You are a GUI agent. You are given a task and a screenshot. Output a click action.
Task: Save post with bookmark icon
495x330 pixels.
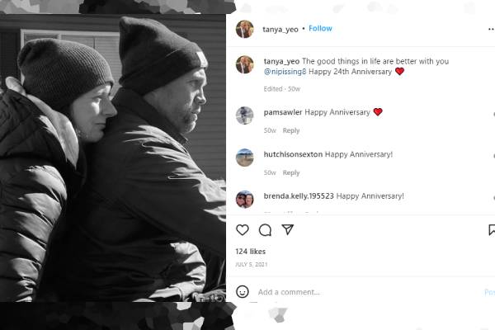tap(492, 230)
